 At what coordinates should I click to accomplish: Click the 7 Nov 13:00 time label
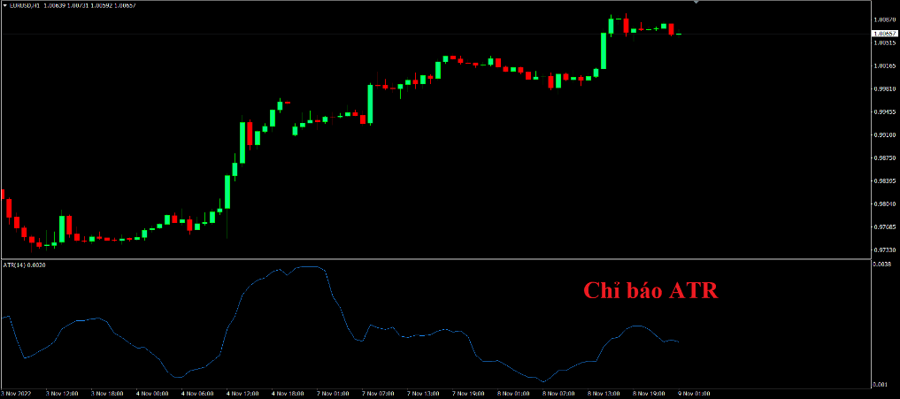(424, 395)
